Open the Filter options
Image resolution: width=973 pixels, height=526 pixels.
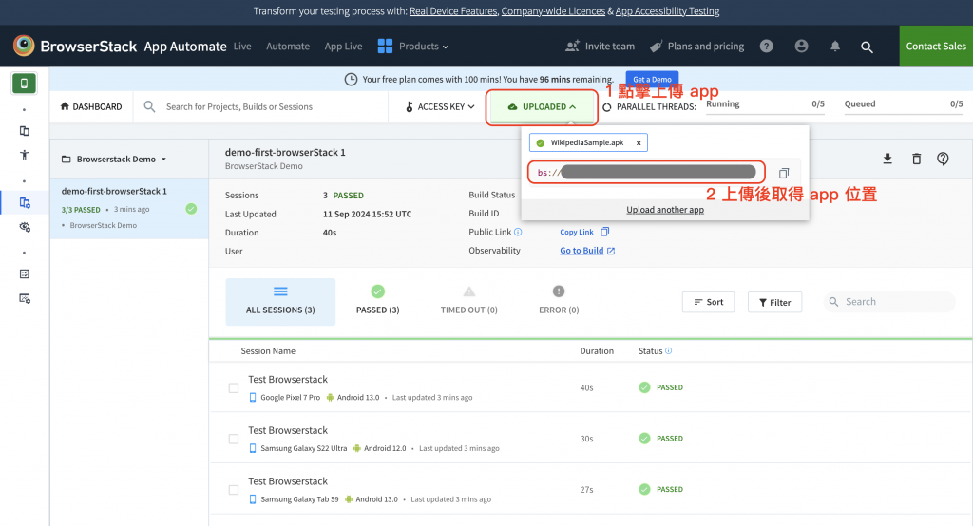pyautogui.click(x=774, y=302)
